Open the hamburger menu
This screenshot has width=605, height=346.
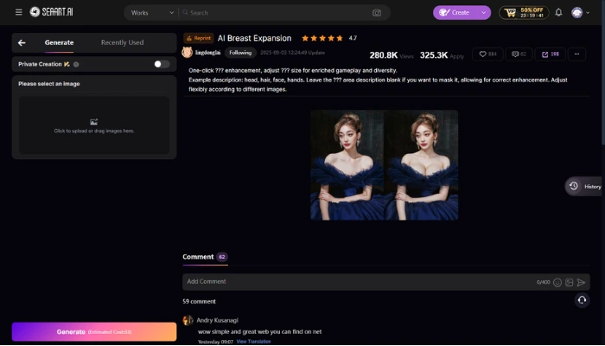point(18,12)
